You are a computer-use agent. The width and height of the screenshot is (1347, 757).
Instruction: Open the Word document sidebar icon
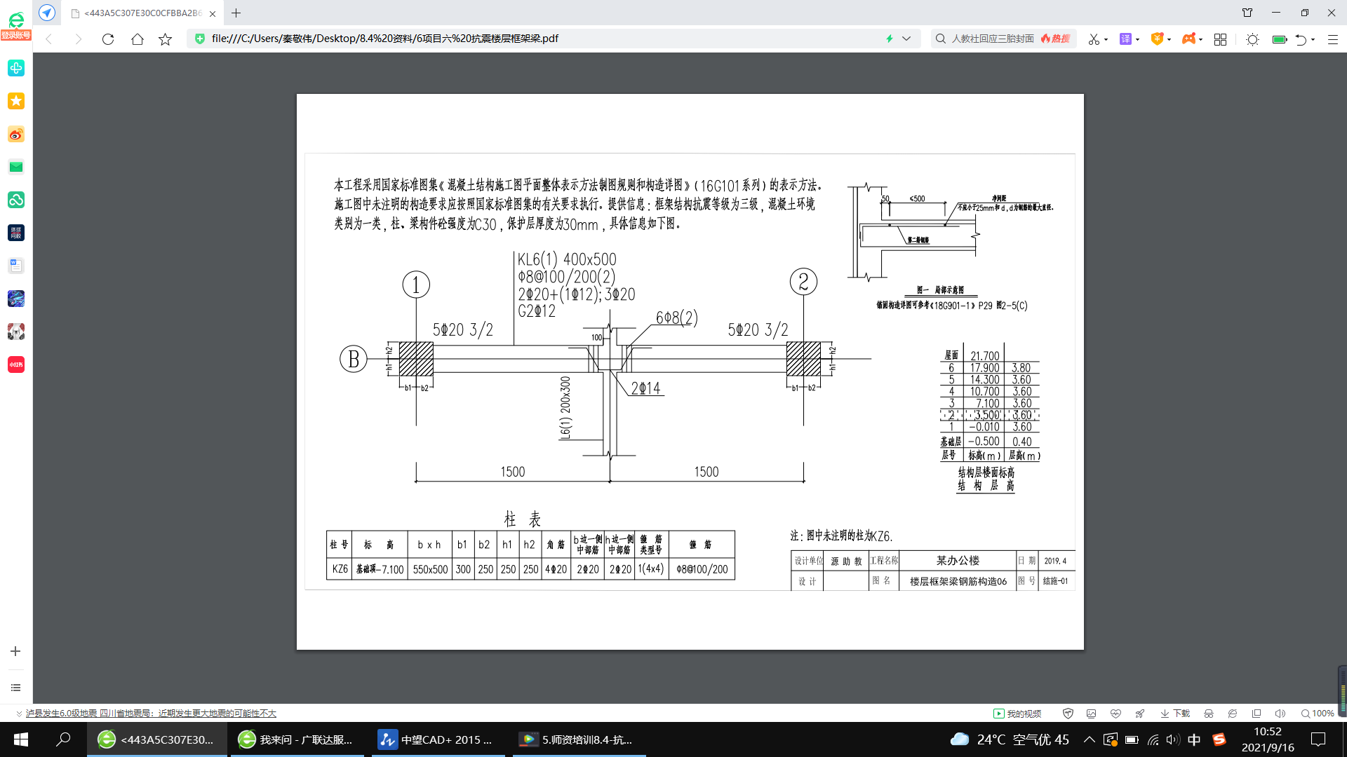(x=16, y=266)
